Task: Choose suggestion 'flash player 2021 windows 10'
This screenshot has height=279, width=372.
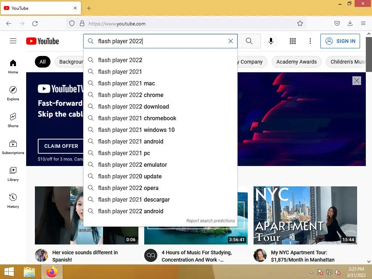Action: point(160,130)
